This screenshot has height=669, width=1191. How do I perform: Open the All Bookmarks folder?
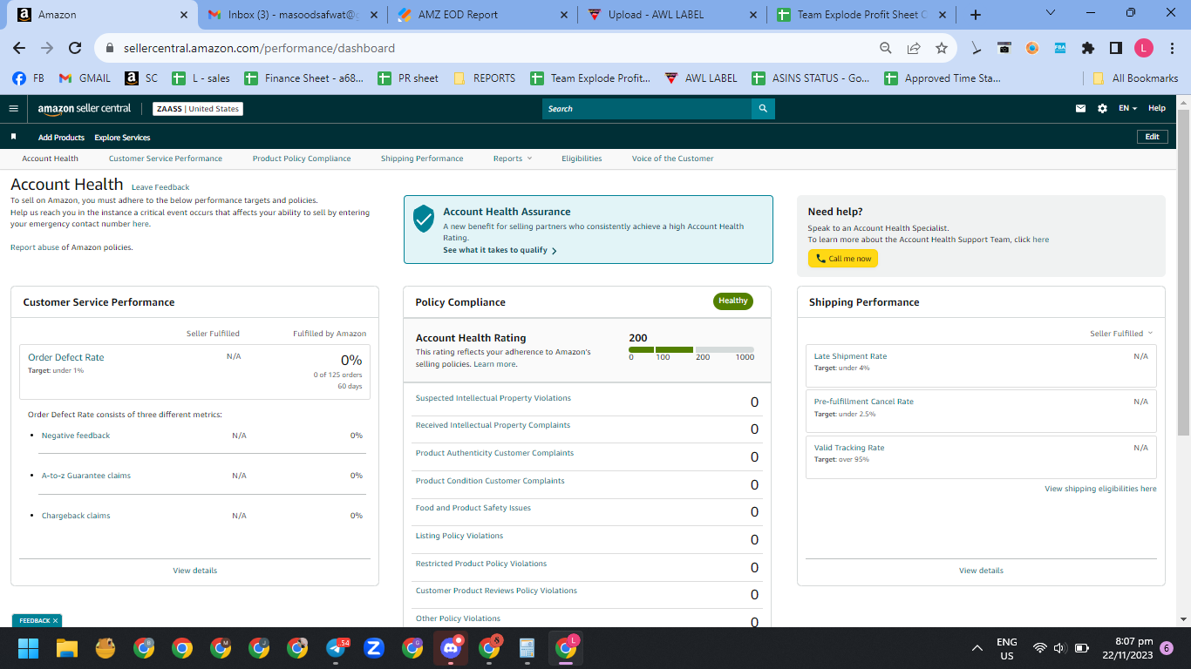pyautogui.click(x=1136, y=78)
